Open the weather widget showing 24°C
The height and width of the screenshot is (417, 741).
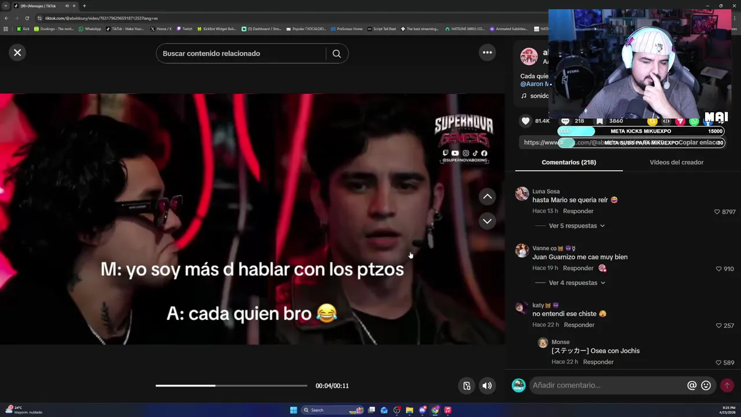23,410
